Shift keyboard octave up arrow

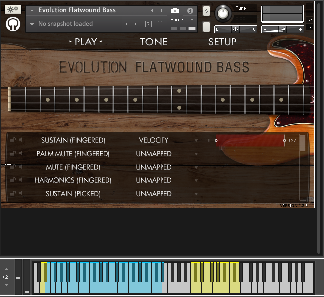(x=6, y=269)
